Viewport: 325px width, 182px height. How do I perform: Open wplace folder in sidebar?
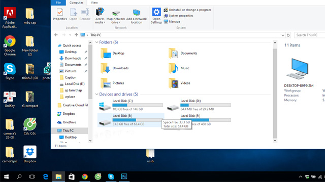click(x=70, y=97)
